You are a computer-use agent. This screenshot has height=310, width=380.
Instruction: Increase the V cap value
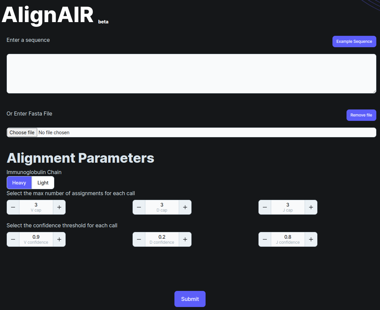pos(59,207)
